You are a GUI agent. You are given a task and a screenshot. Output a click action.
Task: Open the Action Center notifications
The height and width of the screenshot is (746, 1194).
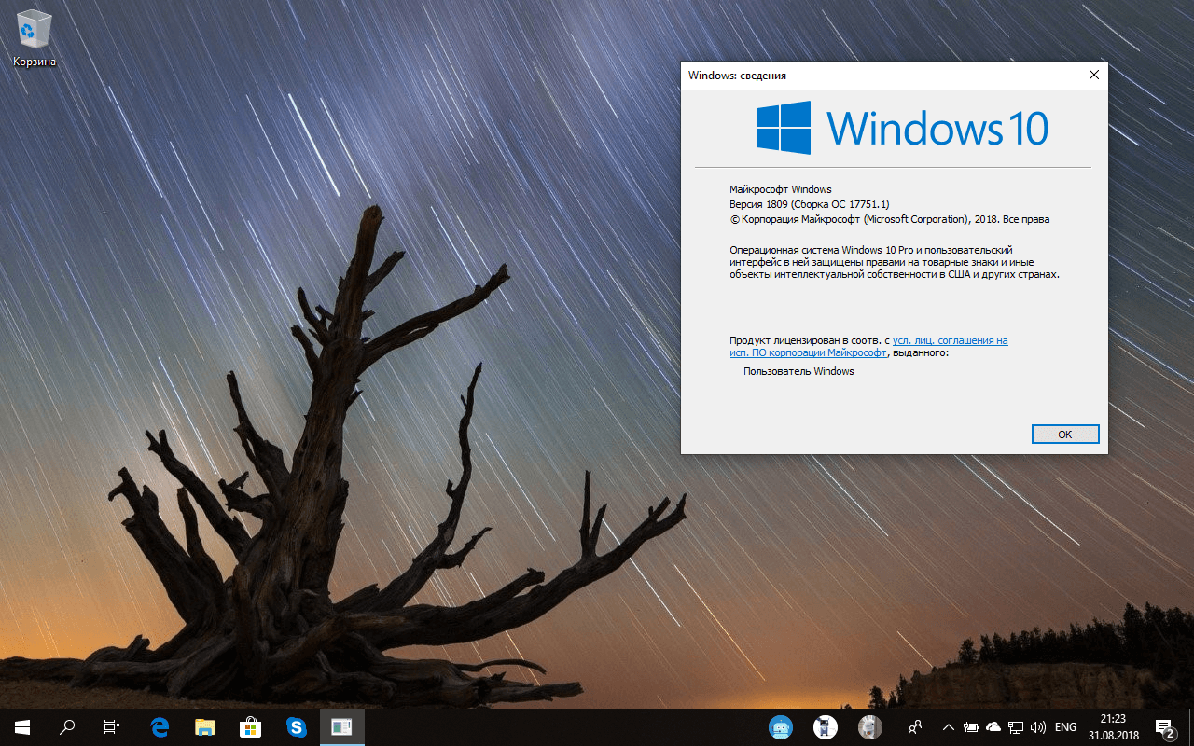tap(1164, 727)
